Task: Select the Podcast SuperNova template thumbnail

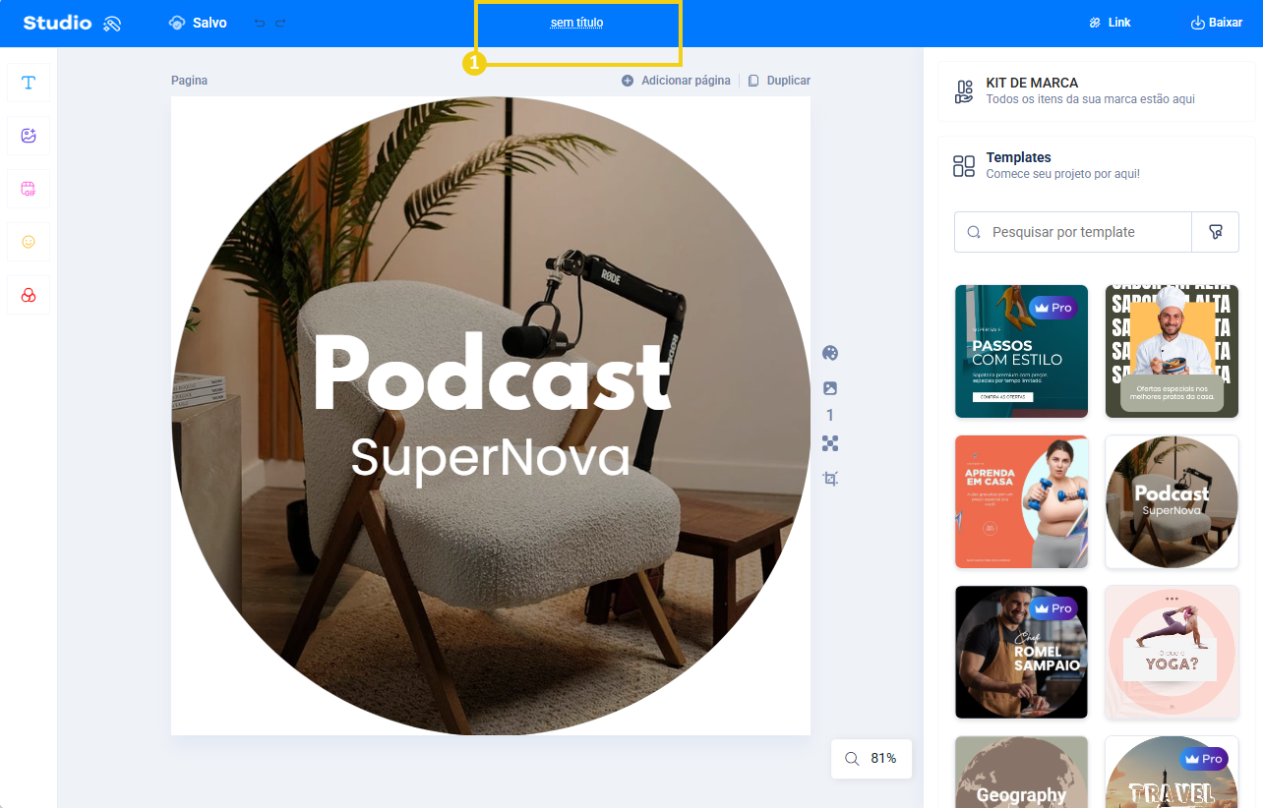Action: [x=1172, y=502]
